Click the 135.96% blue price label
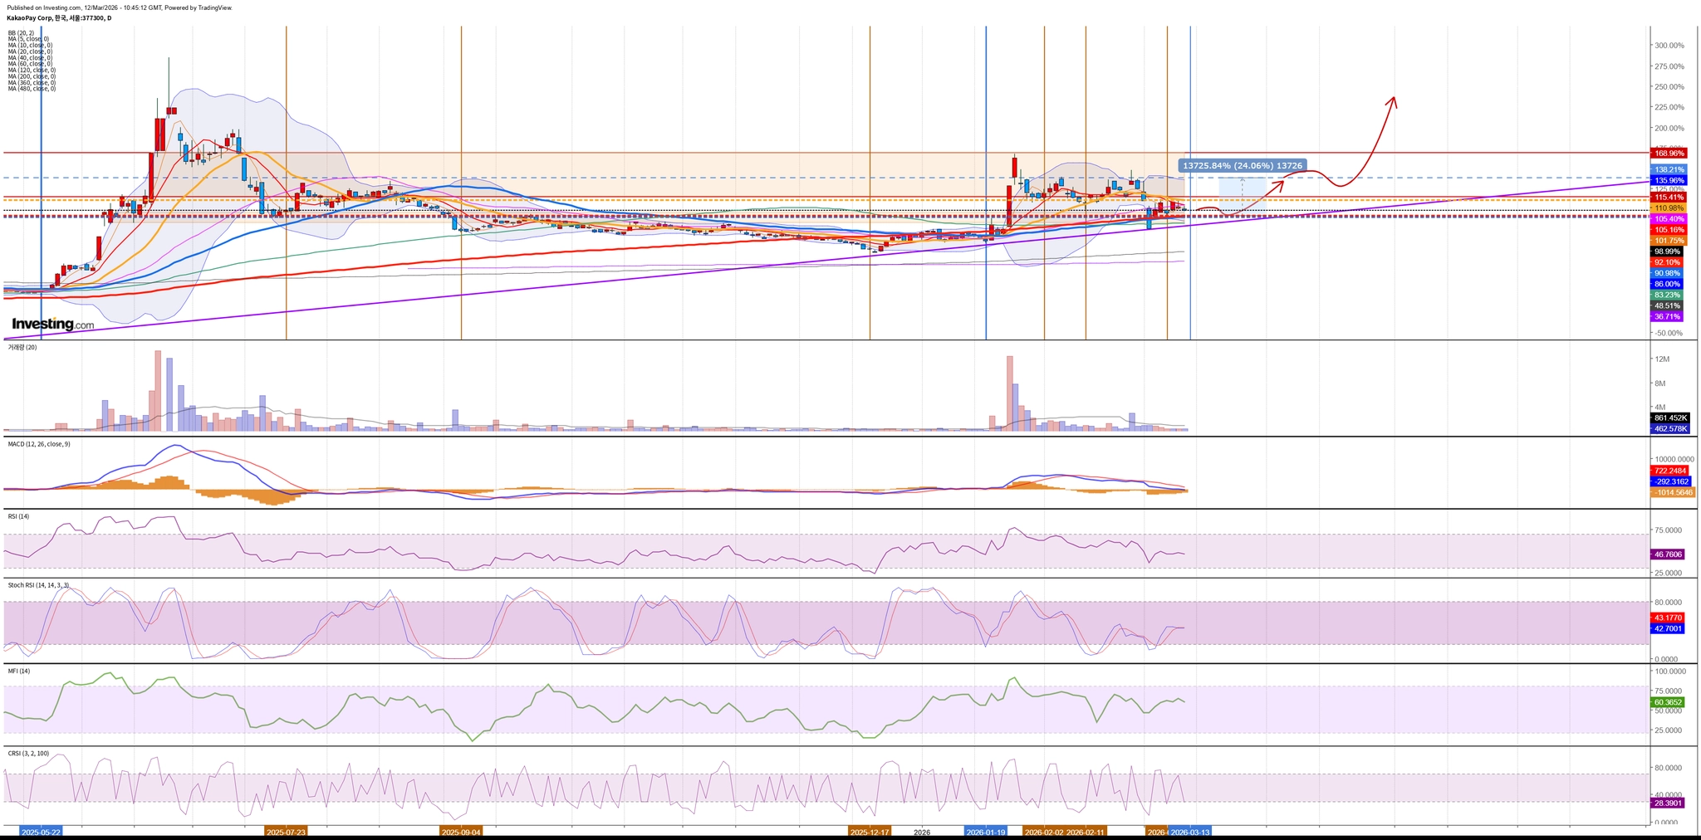1701x840 pixels. 1669,180
